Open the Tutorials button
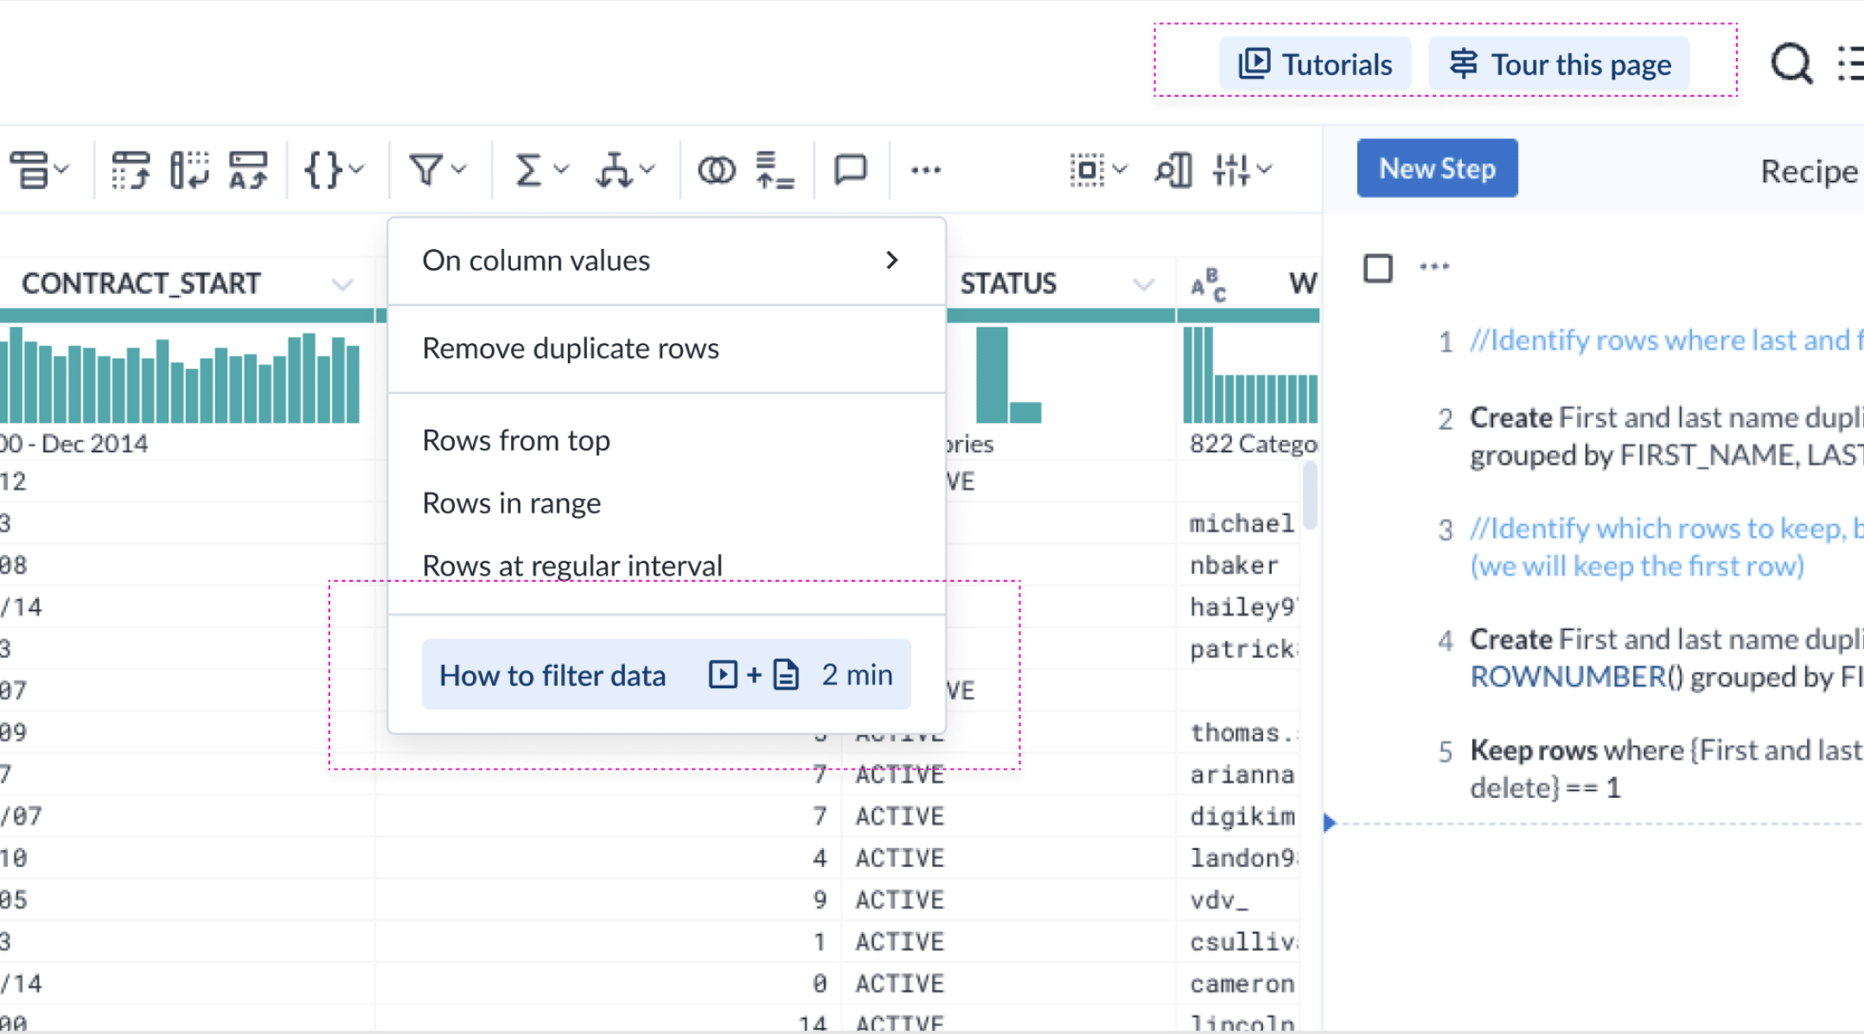1864x1034 pixels. point(1315,65)
